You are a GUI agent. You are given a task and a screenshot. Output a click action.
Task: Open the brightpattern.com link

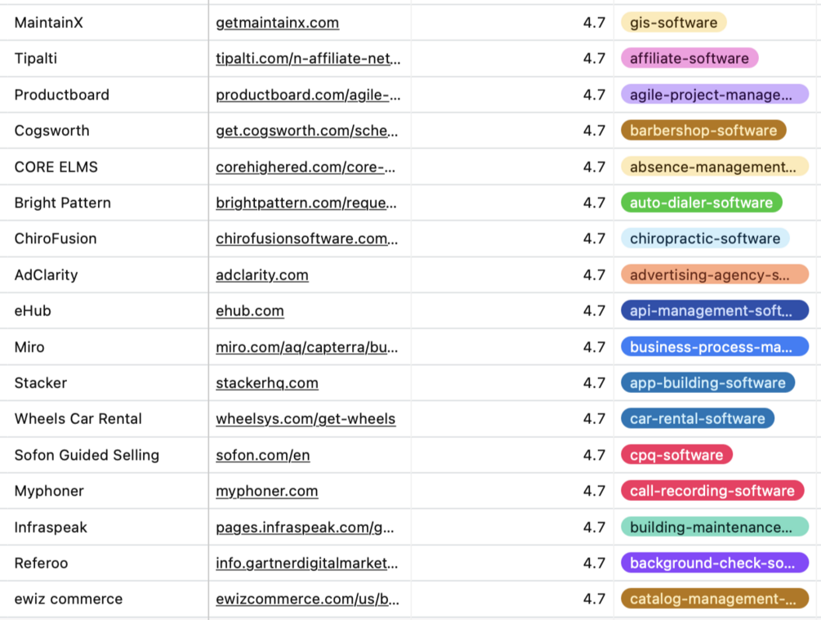pyautogui.click(x=306, y=203)
